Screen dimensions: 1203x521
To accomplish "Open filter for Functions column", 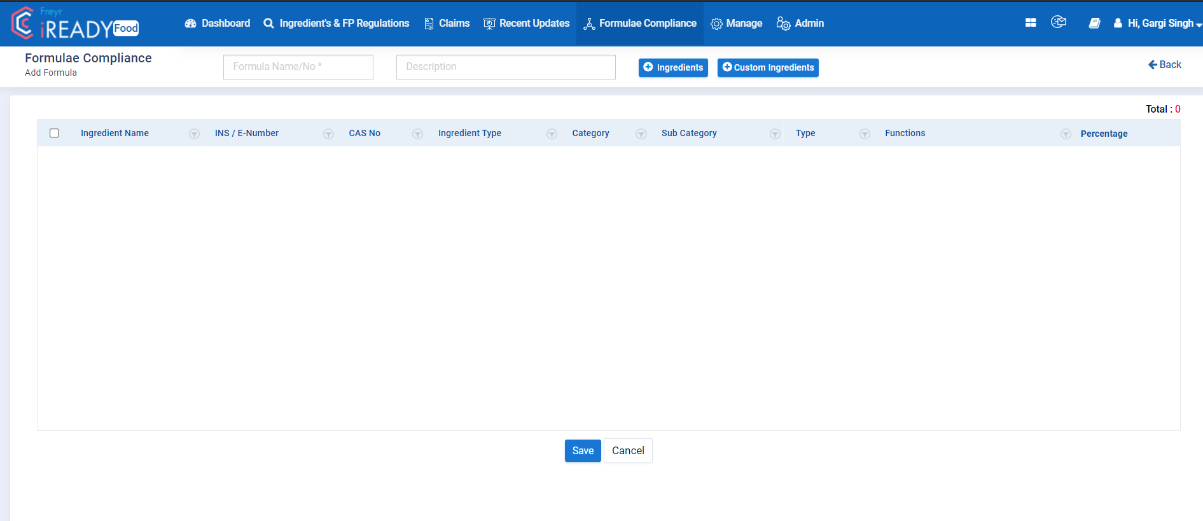I will pos(1066,134).
